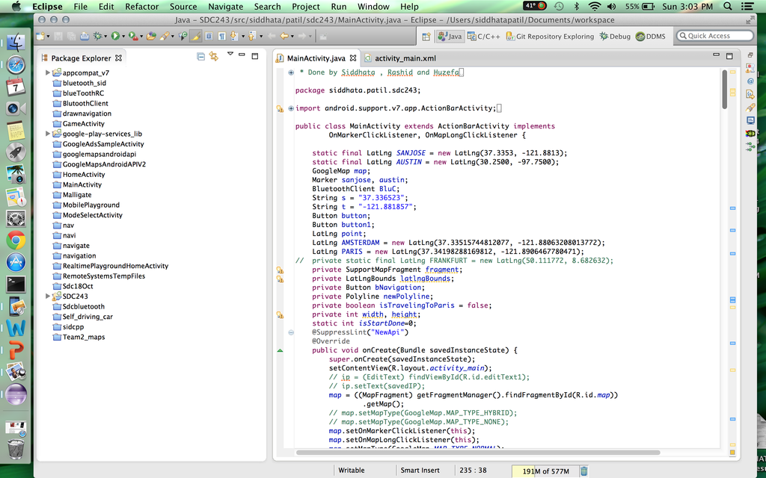Switch to the DDMS perspective
This screenshot has height=478, width=766.
[650, 36]
